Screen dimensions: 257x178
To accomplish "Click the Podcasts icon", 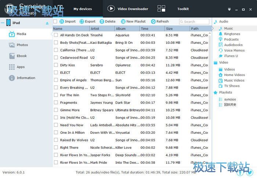I will (x=221, y=39).
